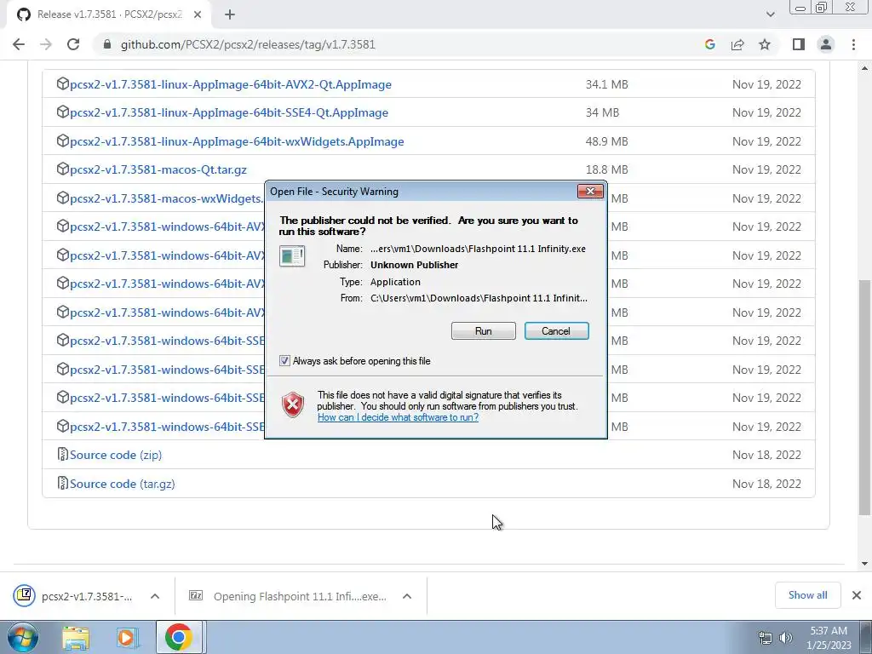Screen dimensions: 872x654
Task: Open the macos-wxWidgets asset link
Action: (x=167, y=198)
